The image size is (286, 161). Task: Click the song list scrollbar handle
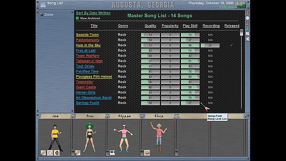click(x=242, y=33)
